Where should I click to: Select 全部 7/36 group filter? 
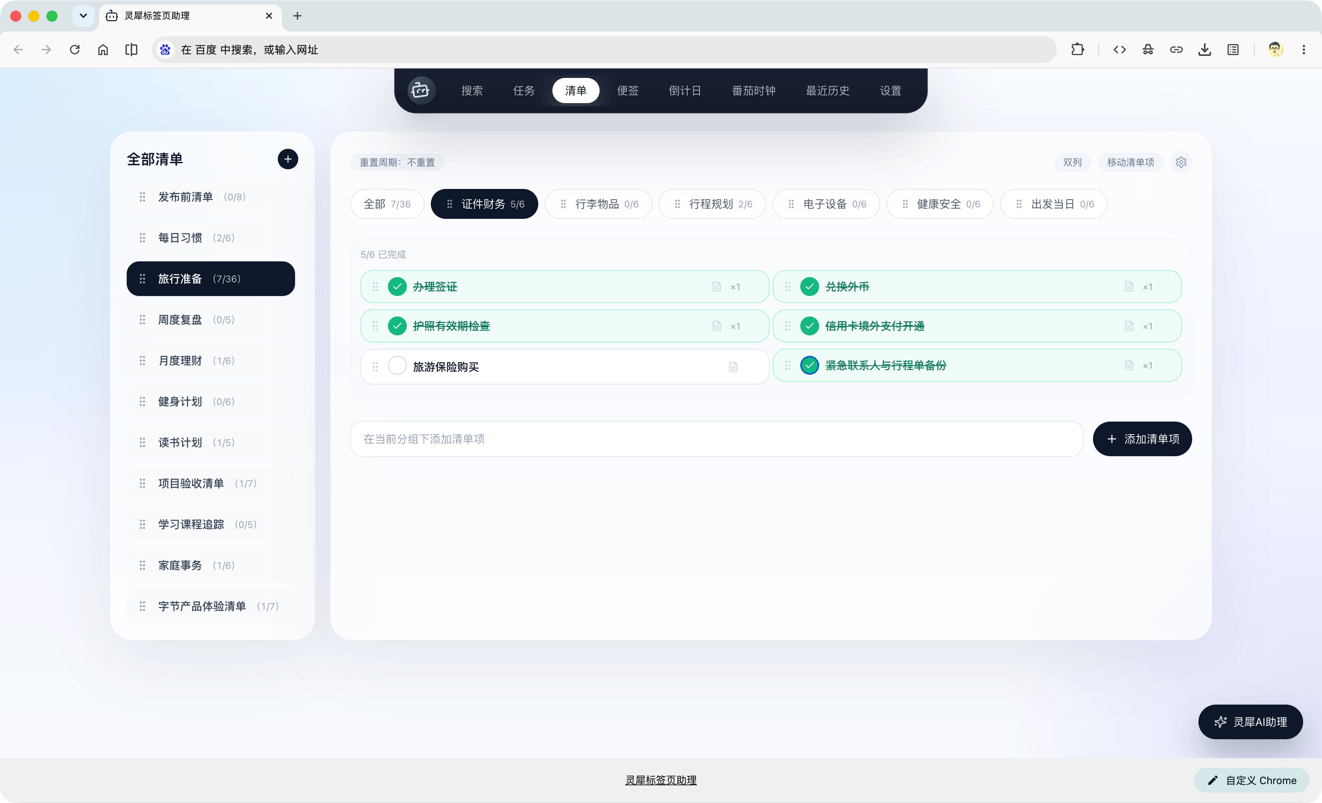(387, 204)
